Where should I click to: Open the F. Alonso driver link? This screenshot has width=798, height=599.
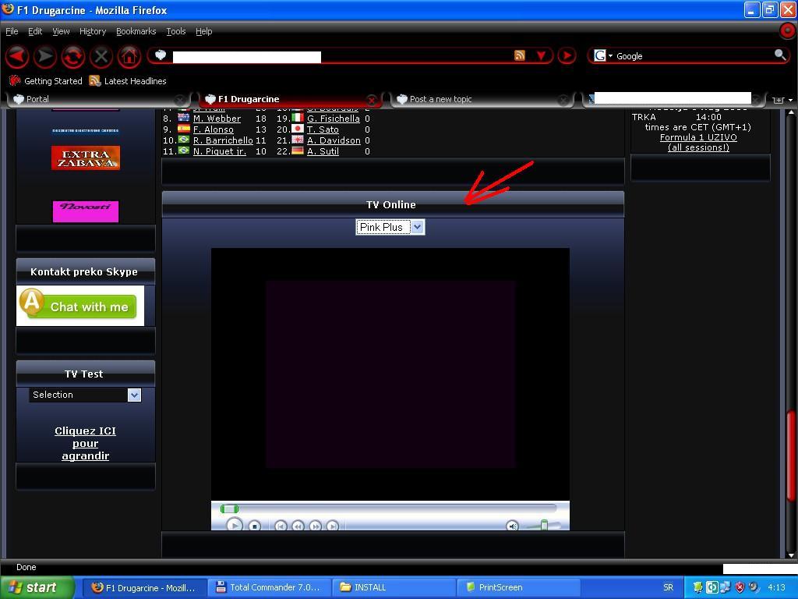(214, 129)
